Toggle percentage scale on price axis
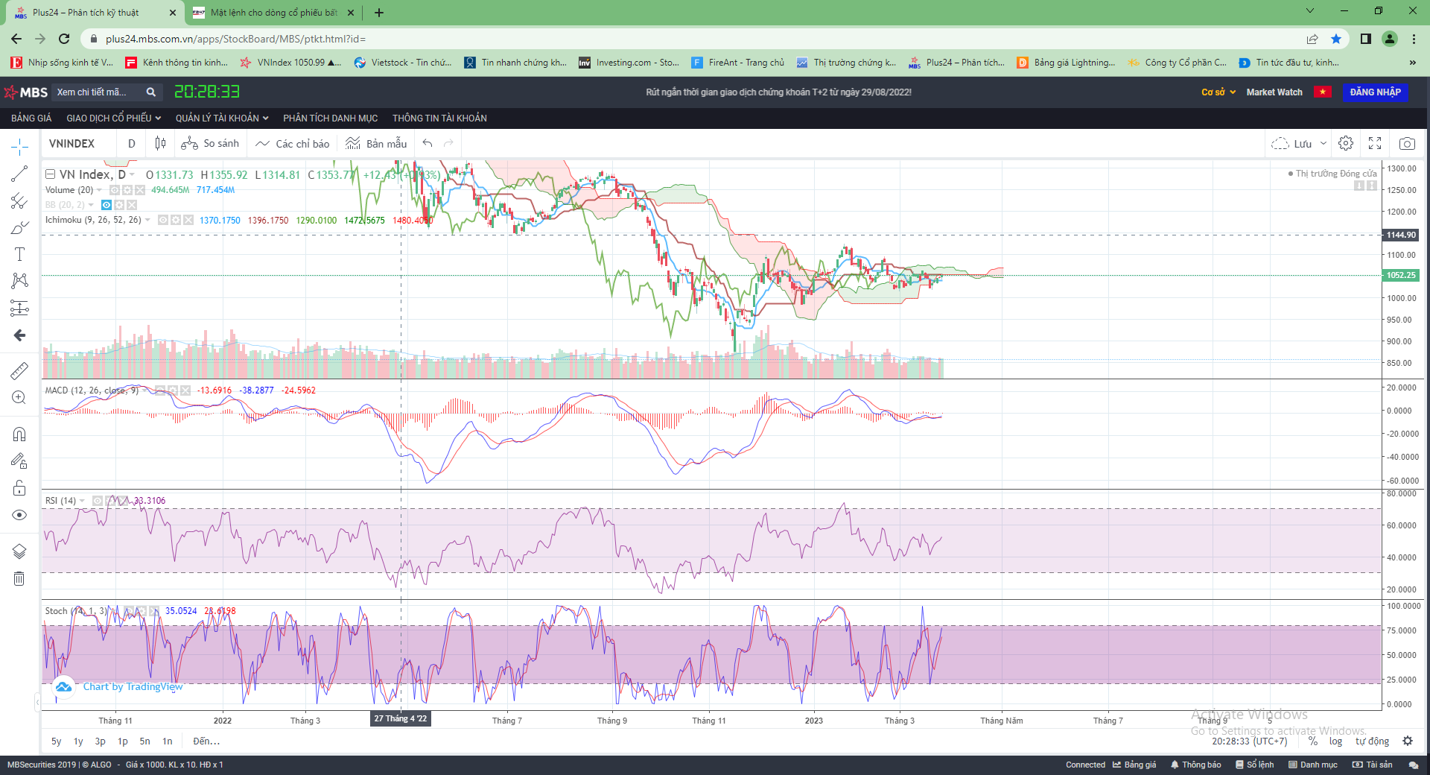This screenshot has height=775, width=1430. 1313,741
